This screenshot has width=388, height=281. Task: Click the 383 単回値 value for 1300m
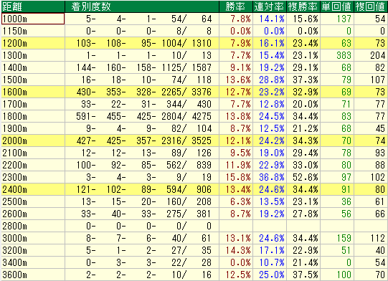click(x=344, y=55)
